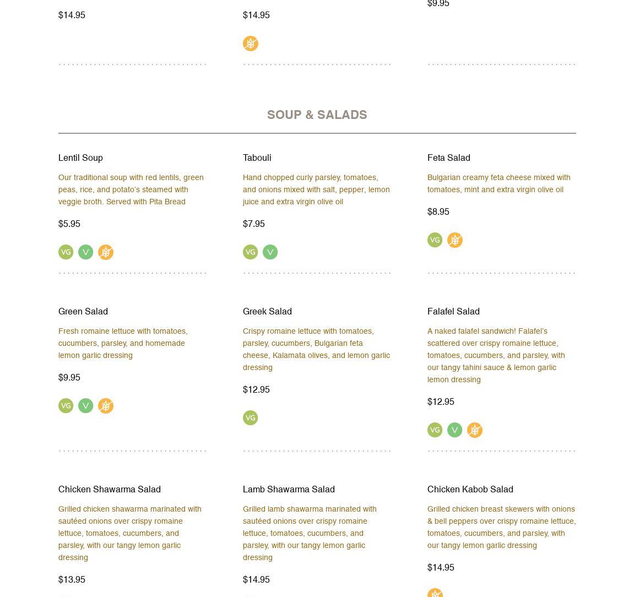The image size is (634, 597).
Task: Click the vegan V icon under Falafel Salad
Action: click(x=455, y=430)
